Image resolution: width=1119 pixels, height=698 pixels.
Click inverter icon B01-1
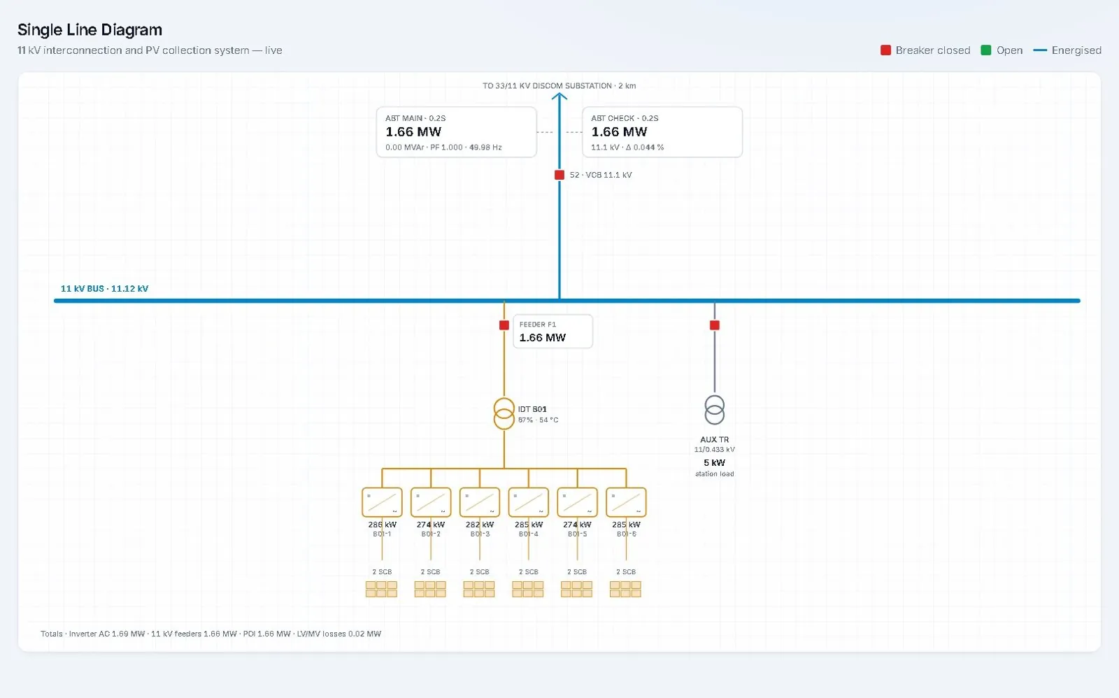(382, 503)
